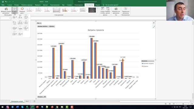
Task: Undo last action in Quick Access toolbar
Action: tap(6, 2)
